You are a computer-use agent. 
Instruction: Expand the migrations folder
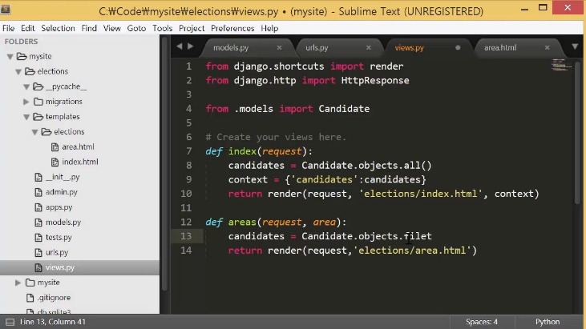click(26, 102)
